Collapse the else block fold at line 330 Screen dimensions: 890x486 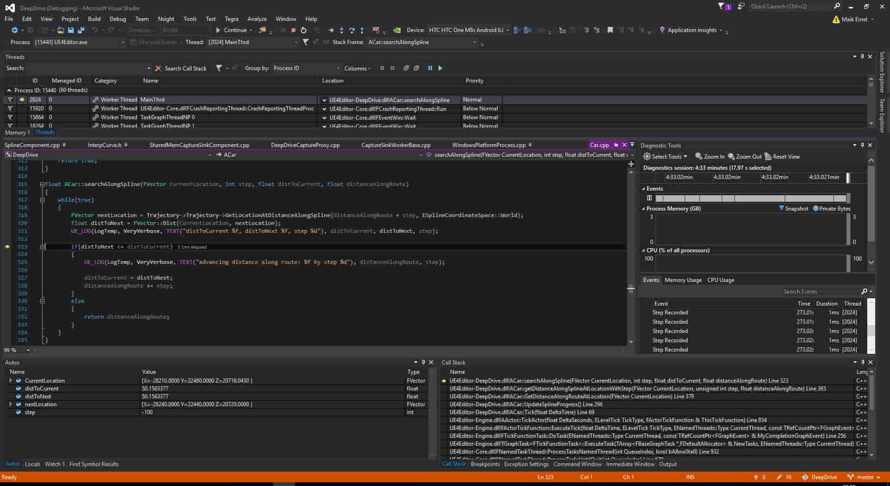[x=42, y=301]
